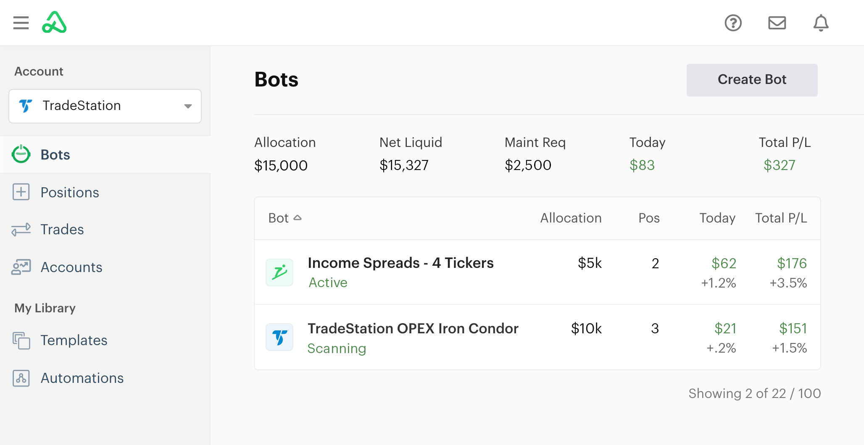Click the Trades arrows icon

point(21,229)
